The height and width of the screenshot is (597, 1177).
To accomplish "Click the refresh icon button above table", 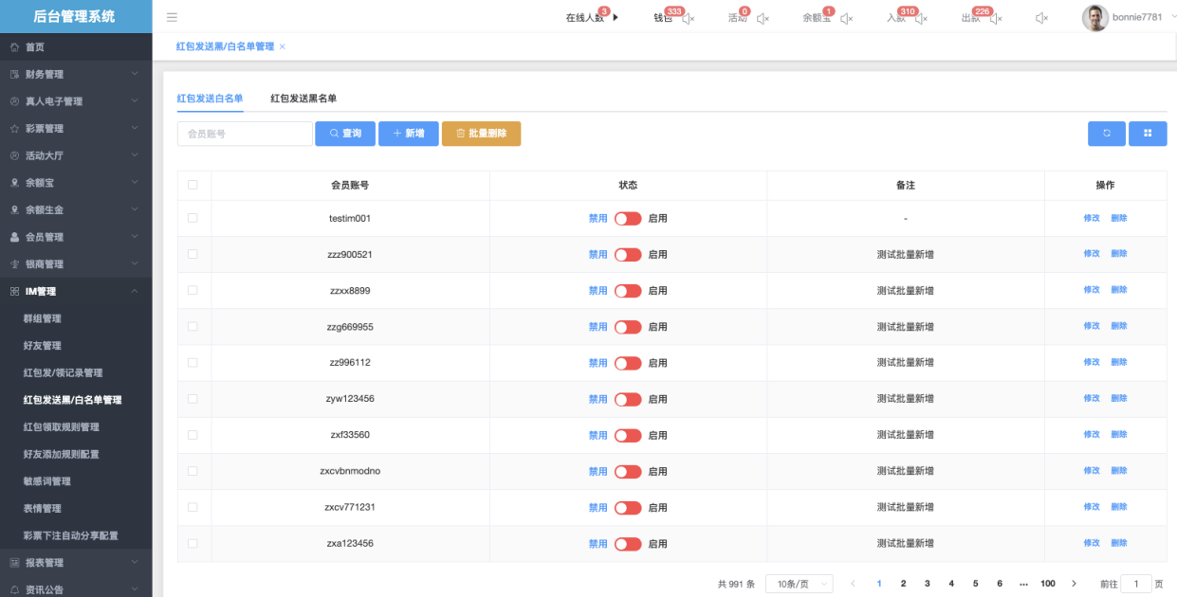I will 1106,134.
